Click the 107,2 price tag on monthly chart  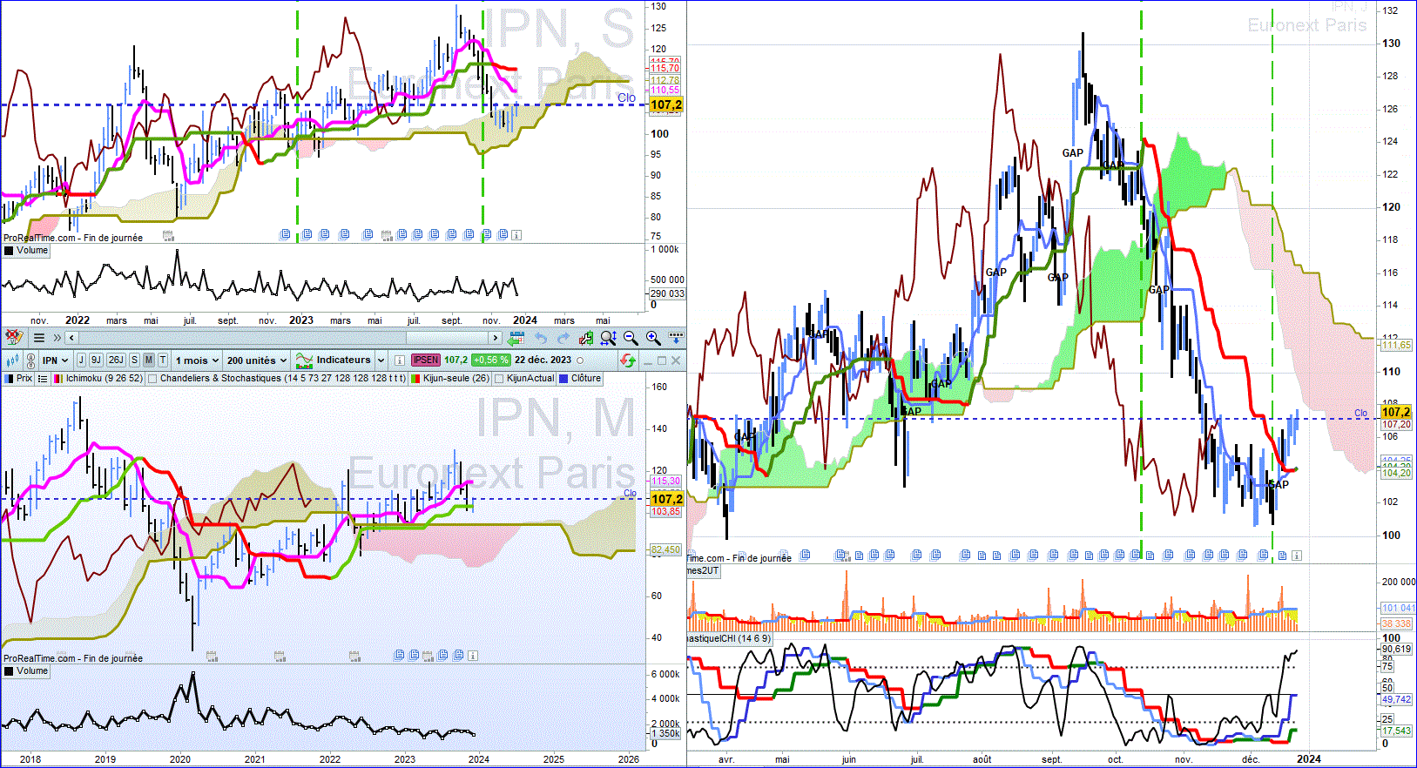click(666, 499)
